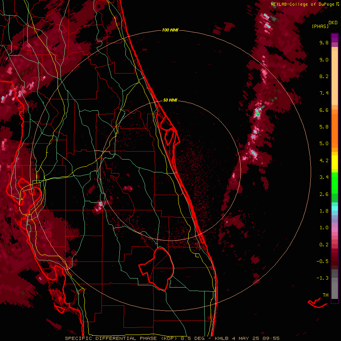
Task: Pick the cyan segment of the color bar
Action: (335, 208)
